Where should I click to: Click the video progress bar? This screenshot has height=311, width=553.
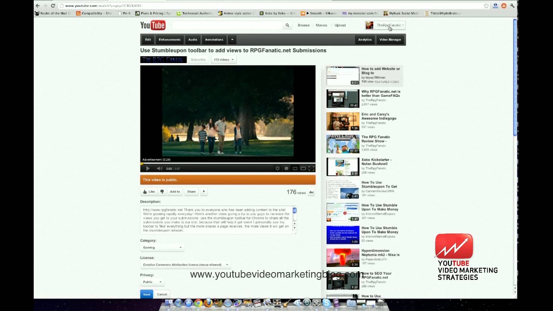pos(228,164)
